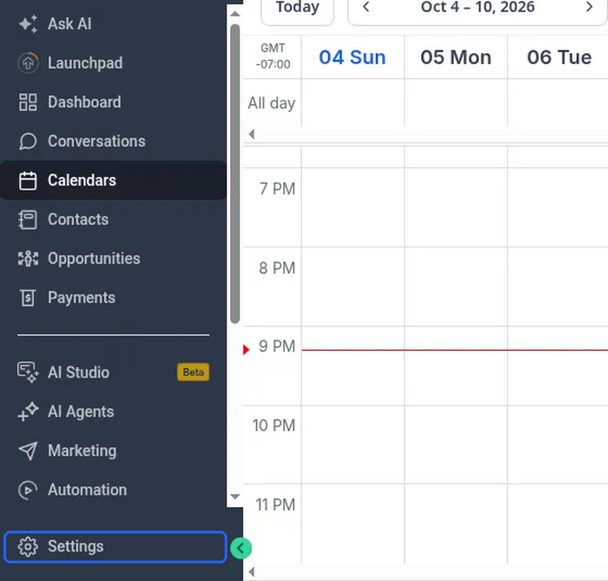
Task: Click the GMT -07:00 timezone label
Action: coord(273,56)
